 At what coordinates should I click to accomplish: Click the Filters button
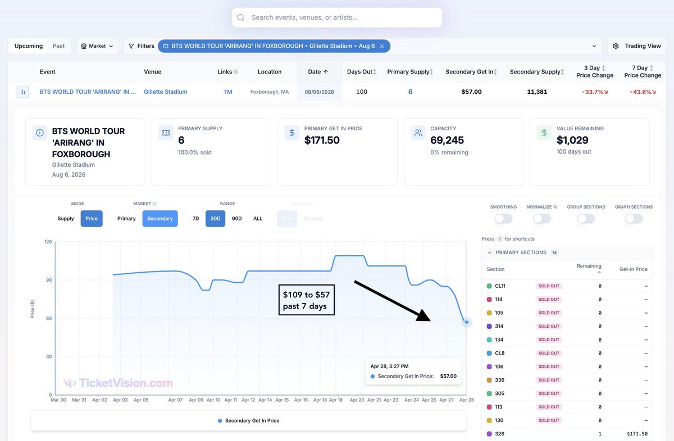141,46
